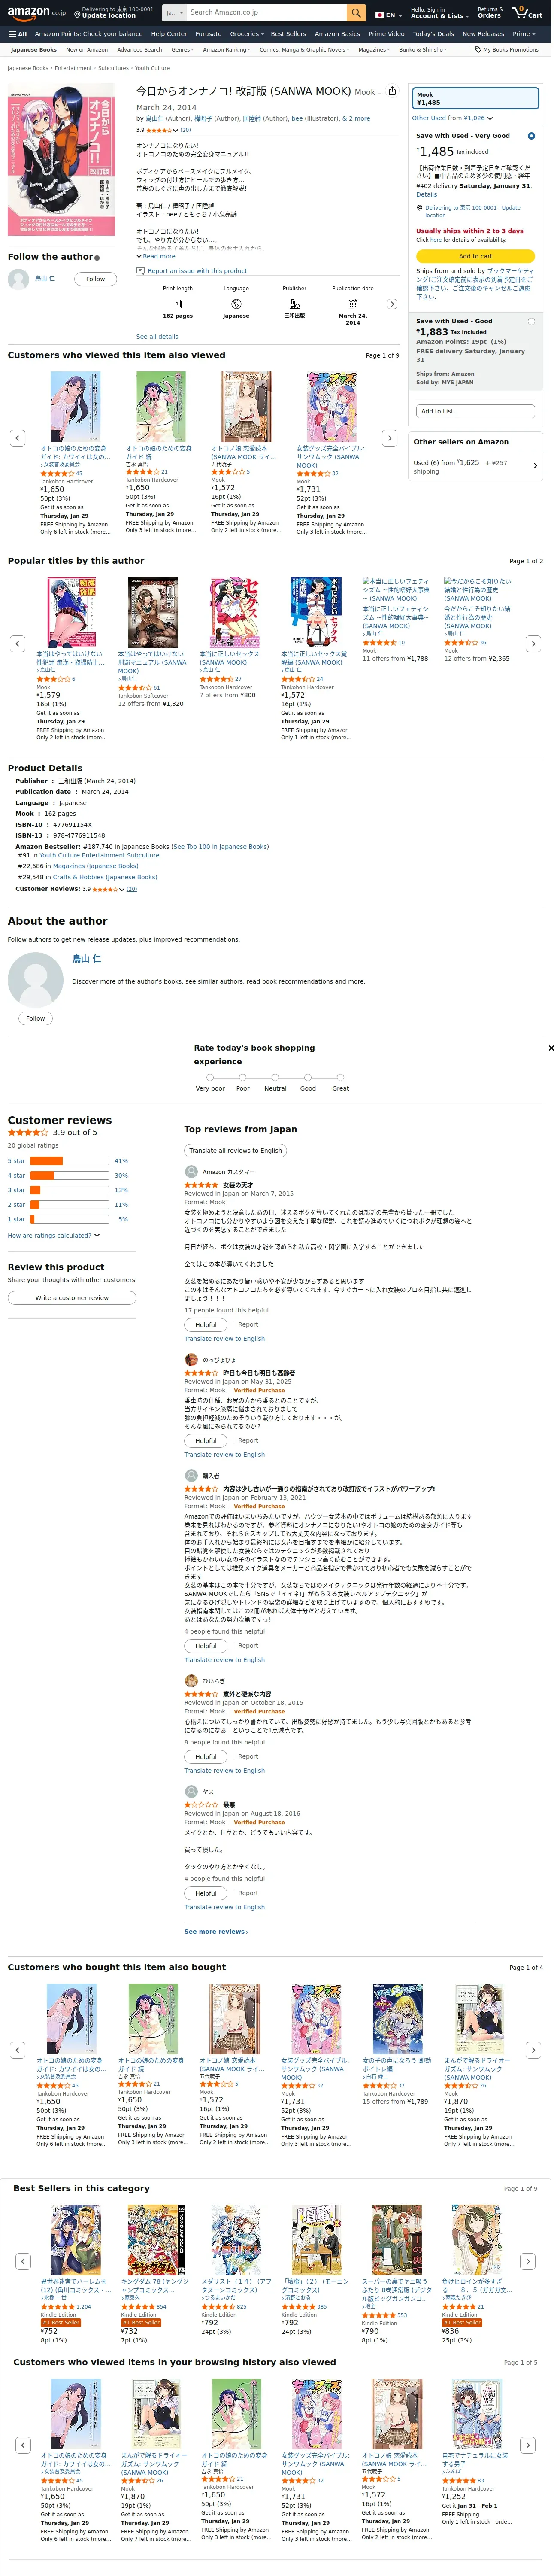Open the 'Japanese Books' subnav tab
This screenshot has height=2576, width=554.
point(34,49)
